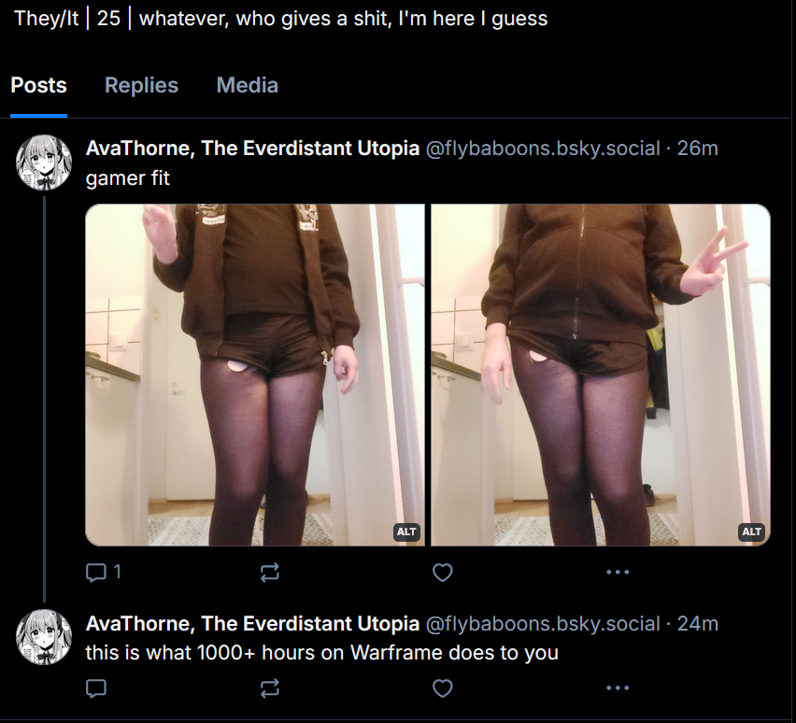Viewport: 796px width, 723px height.
Task: Repost the 'gamer fit' post
Action: pyautogui.click(x=270, y=573)
